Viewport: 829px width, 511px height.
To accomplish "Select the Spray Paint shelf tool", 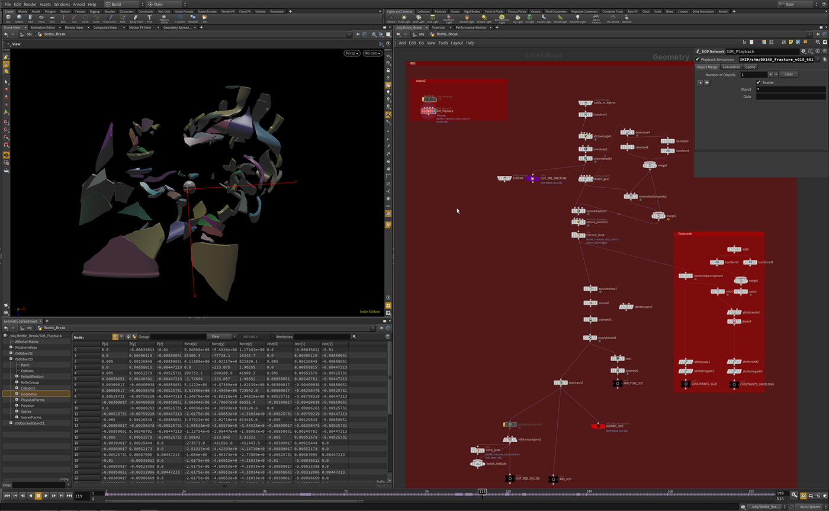I will (x=137, y=18).
